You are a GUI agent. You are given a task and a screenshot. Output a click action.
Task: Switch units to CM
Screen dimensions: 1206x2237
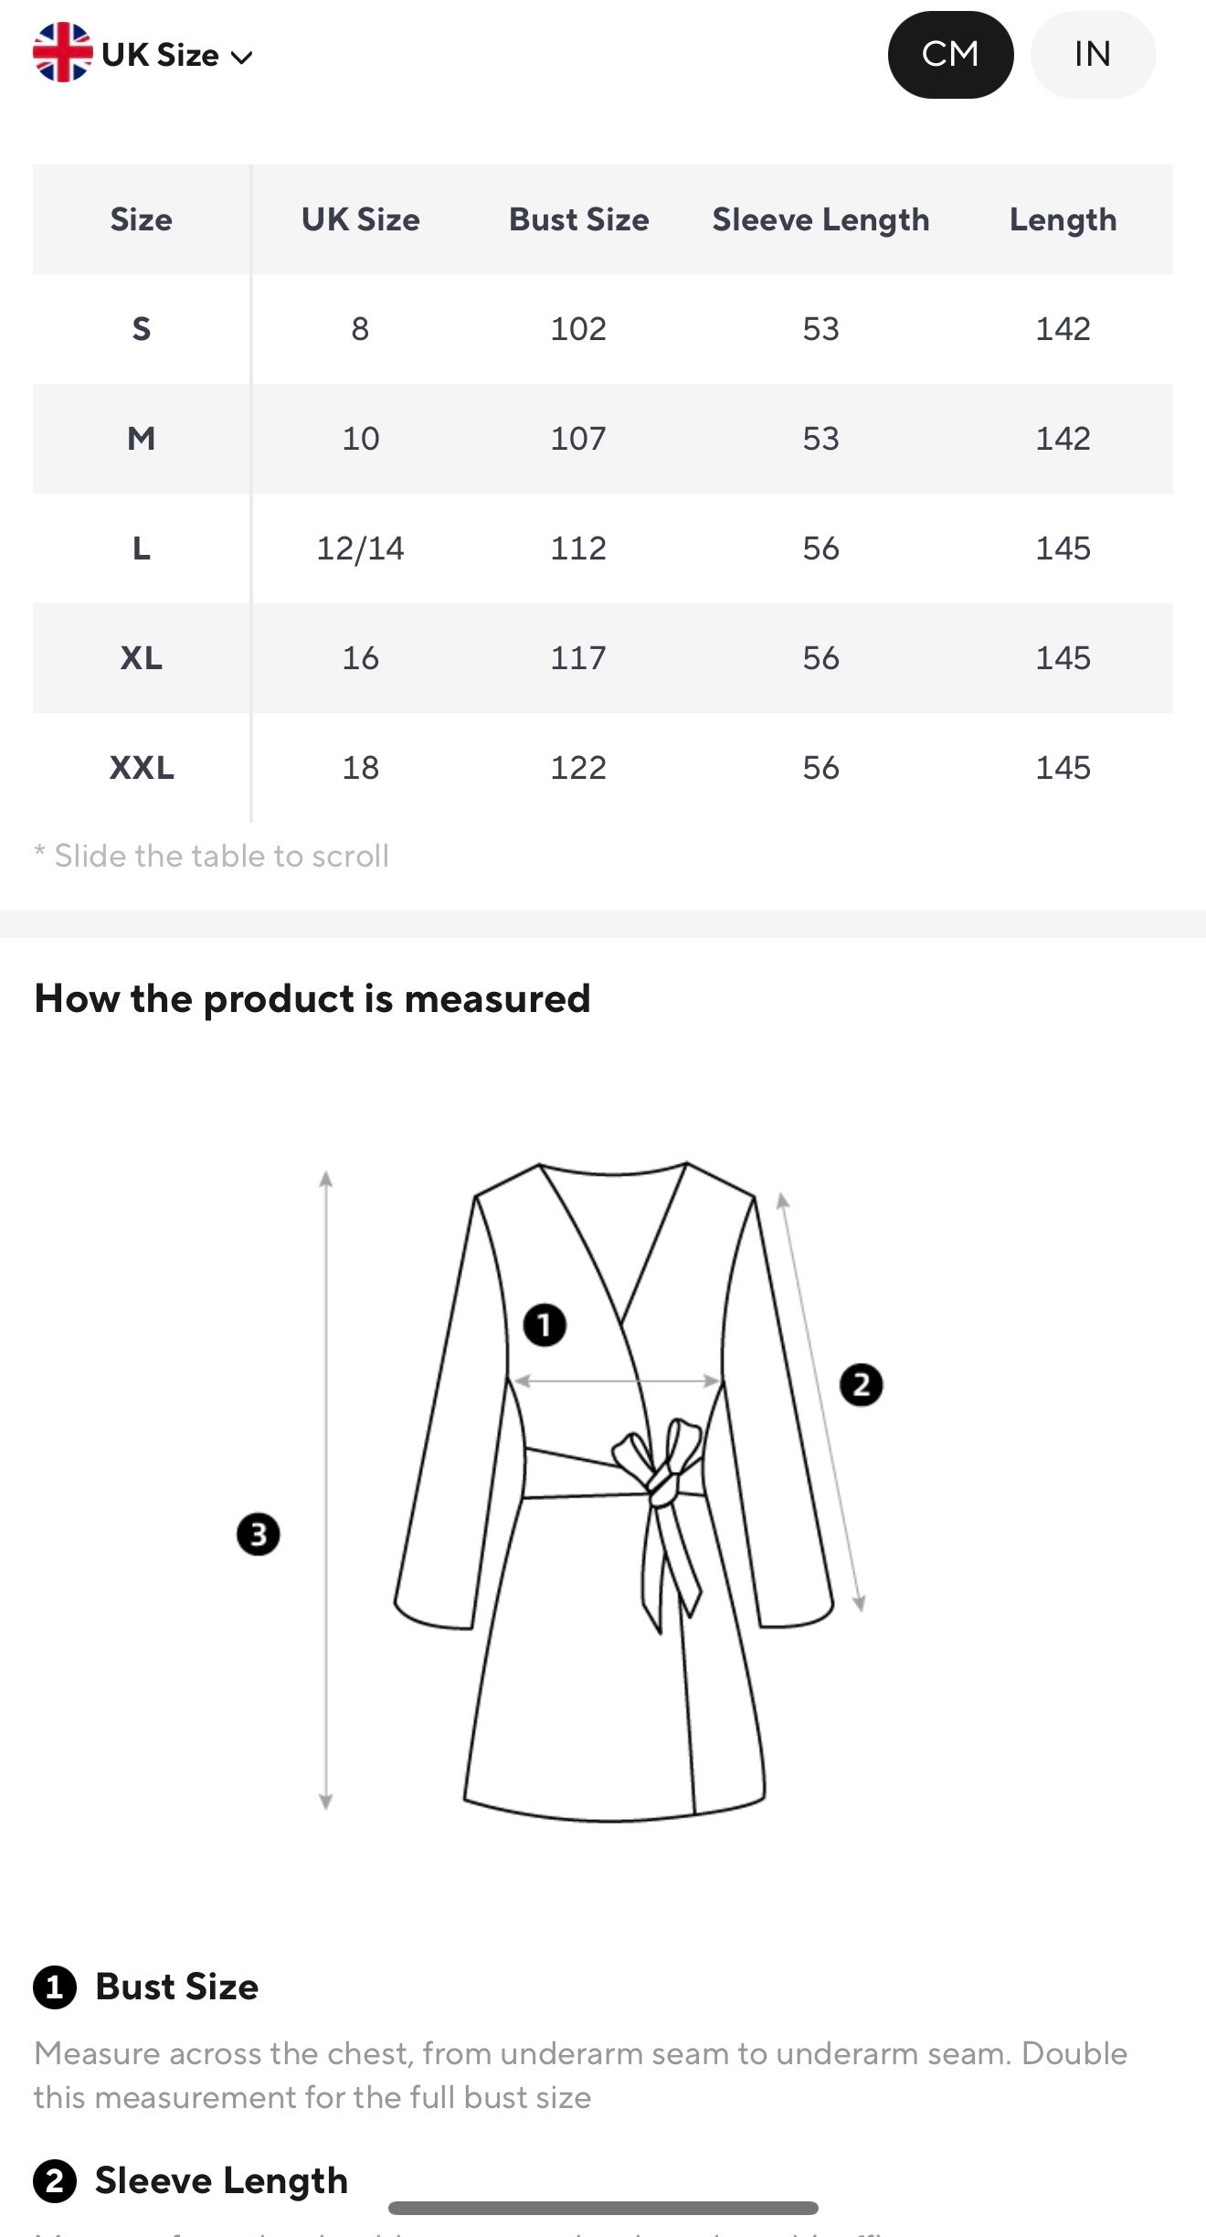(950, 55)
